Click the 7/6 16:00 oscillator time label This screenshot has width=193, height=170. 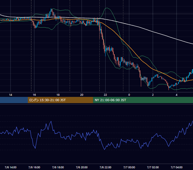click(34, 167)
